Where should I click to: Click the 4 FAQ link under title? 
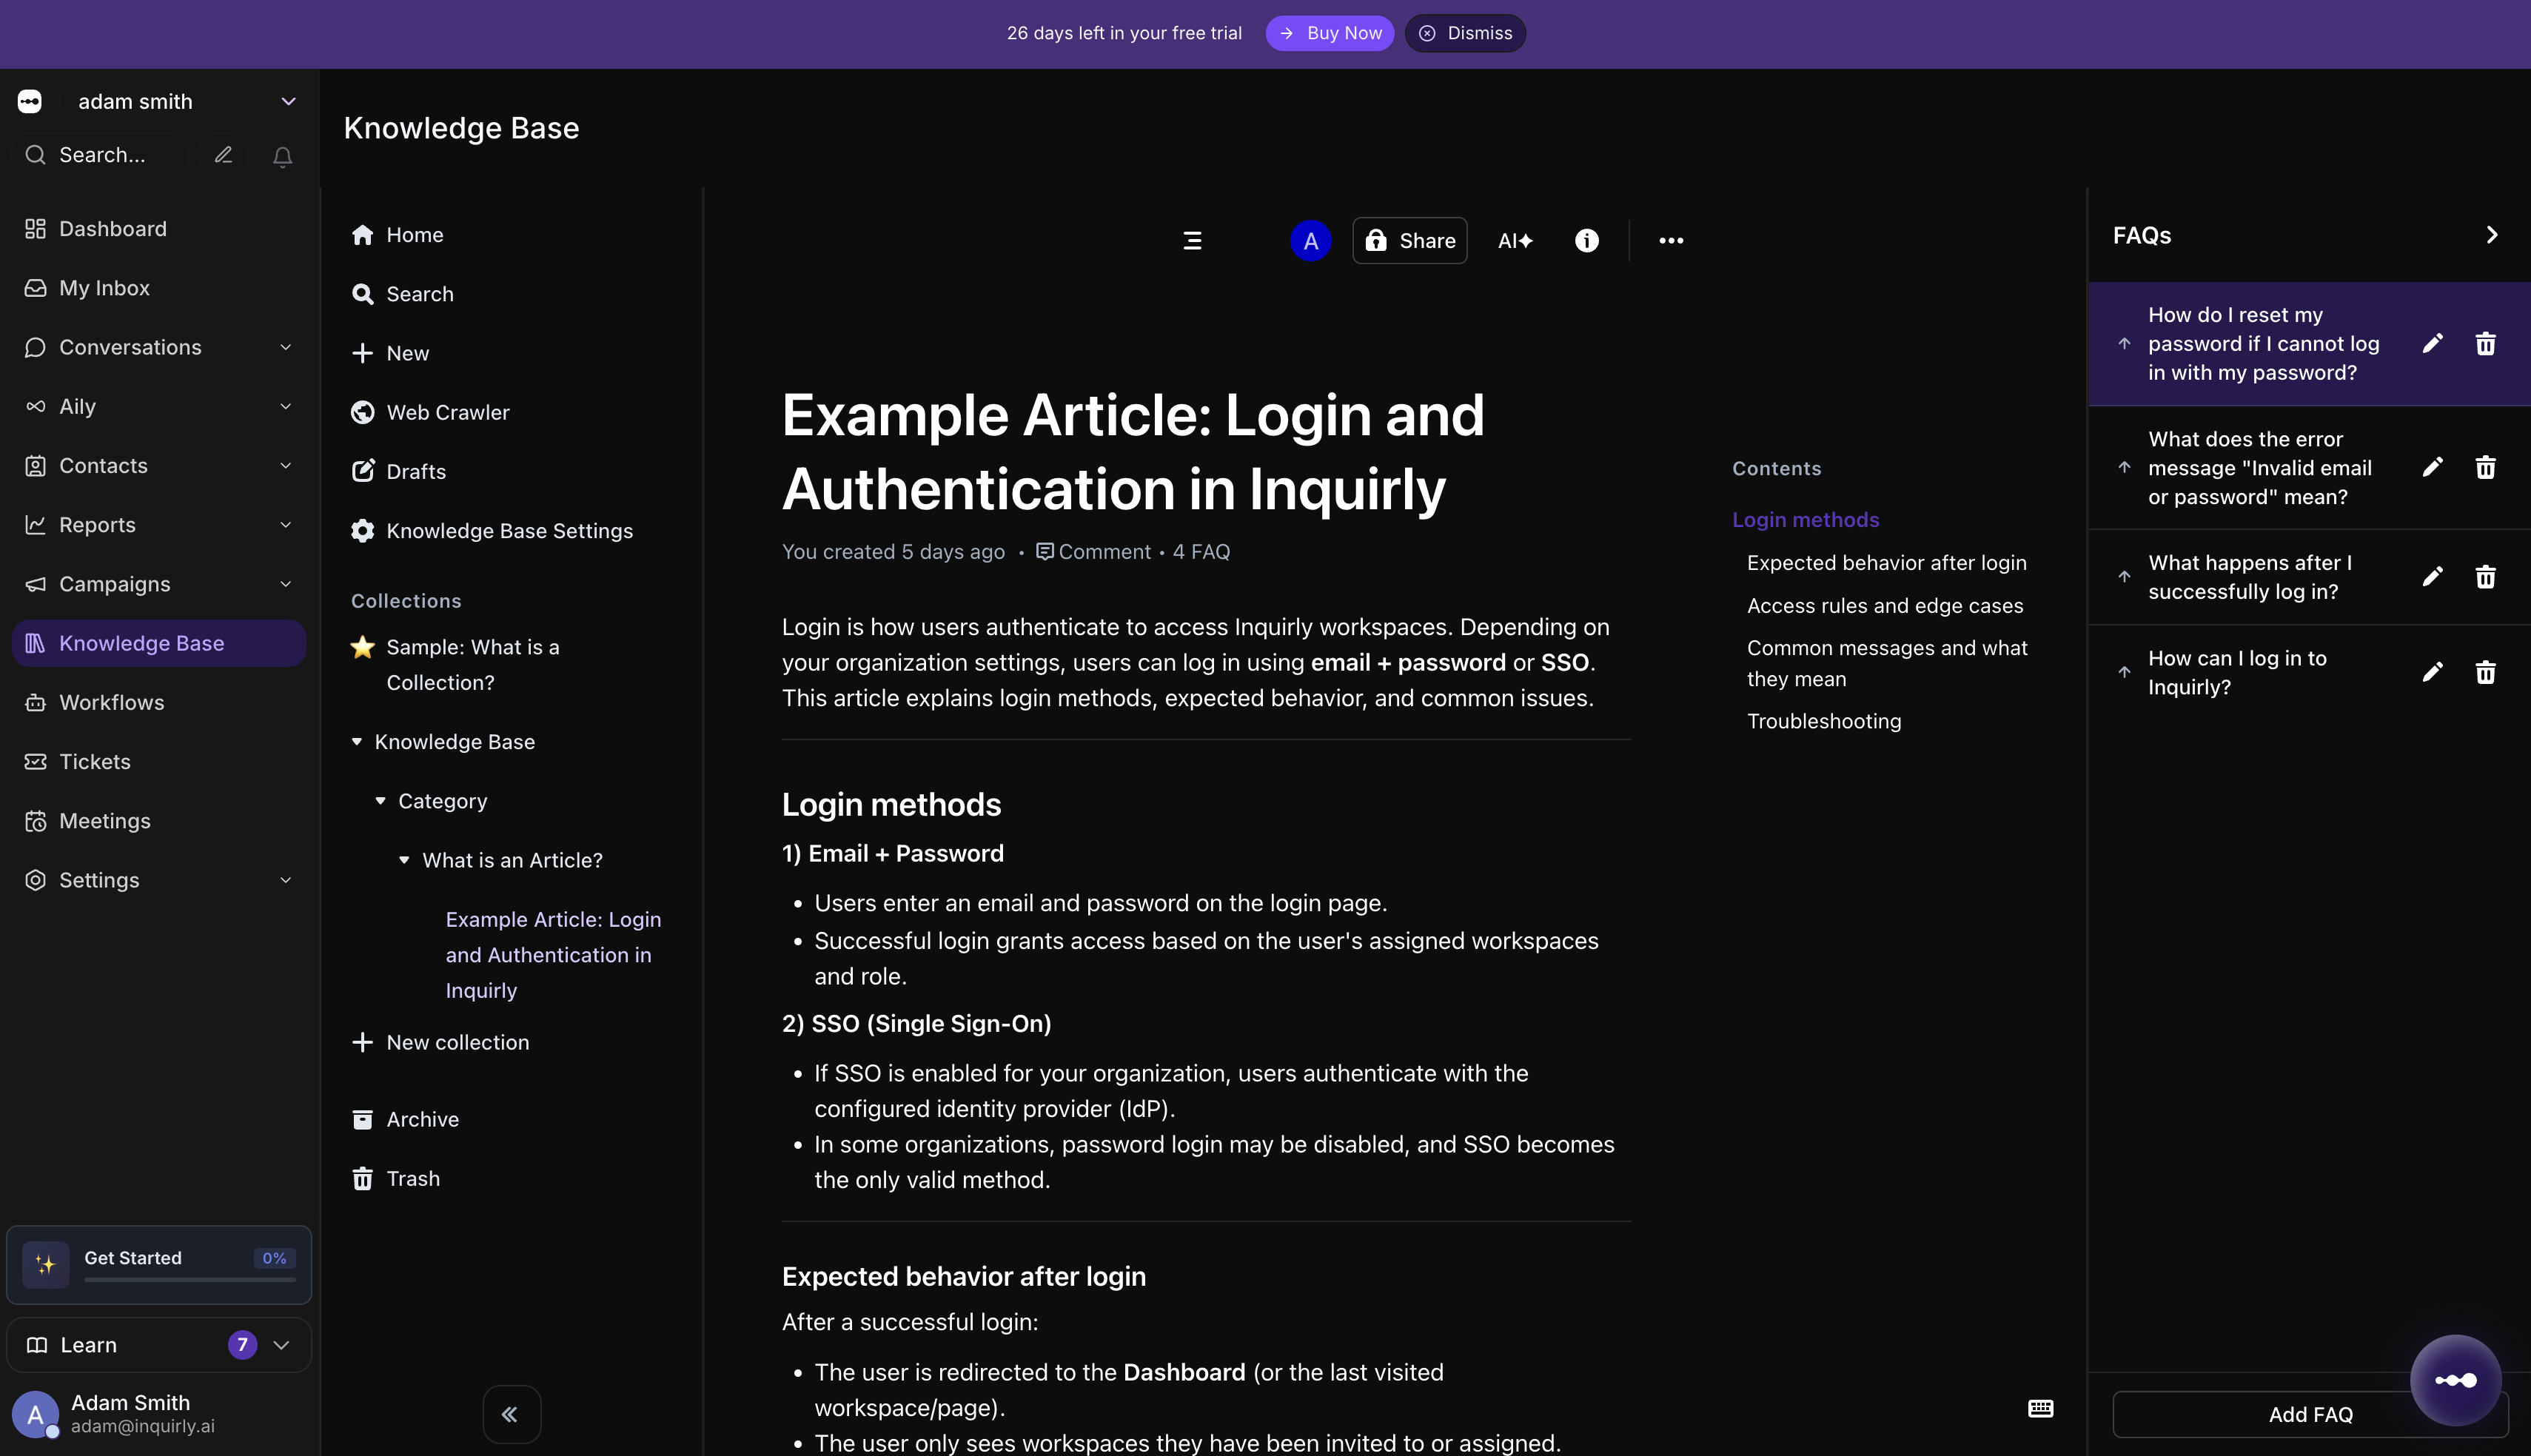[x=1201, y=552]
